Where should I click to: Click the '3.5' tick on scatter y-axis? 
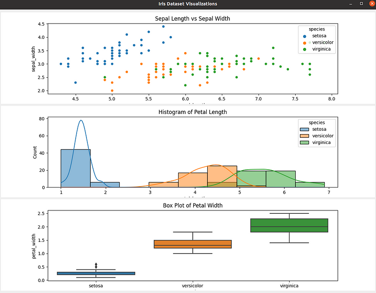41,51
